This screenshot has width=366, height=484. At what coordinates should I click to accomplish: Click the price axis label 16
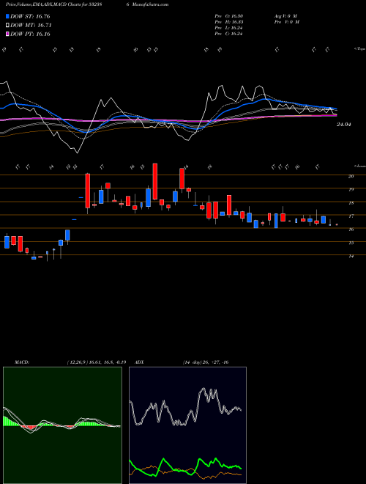click(x=351, y=230)
